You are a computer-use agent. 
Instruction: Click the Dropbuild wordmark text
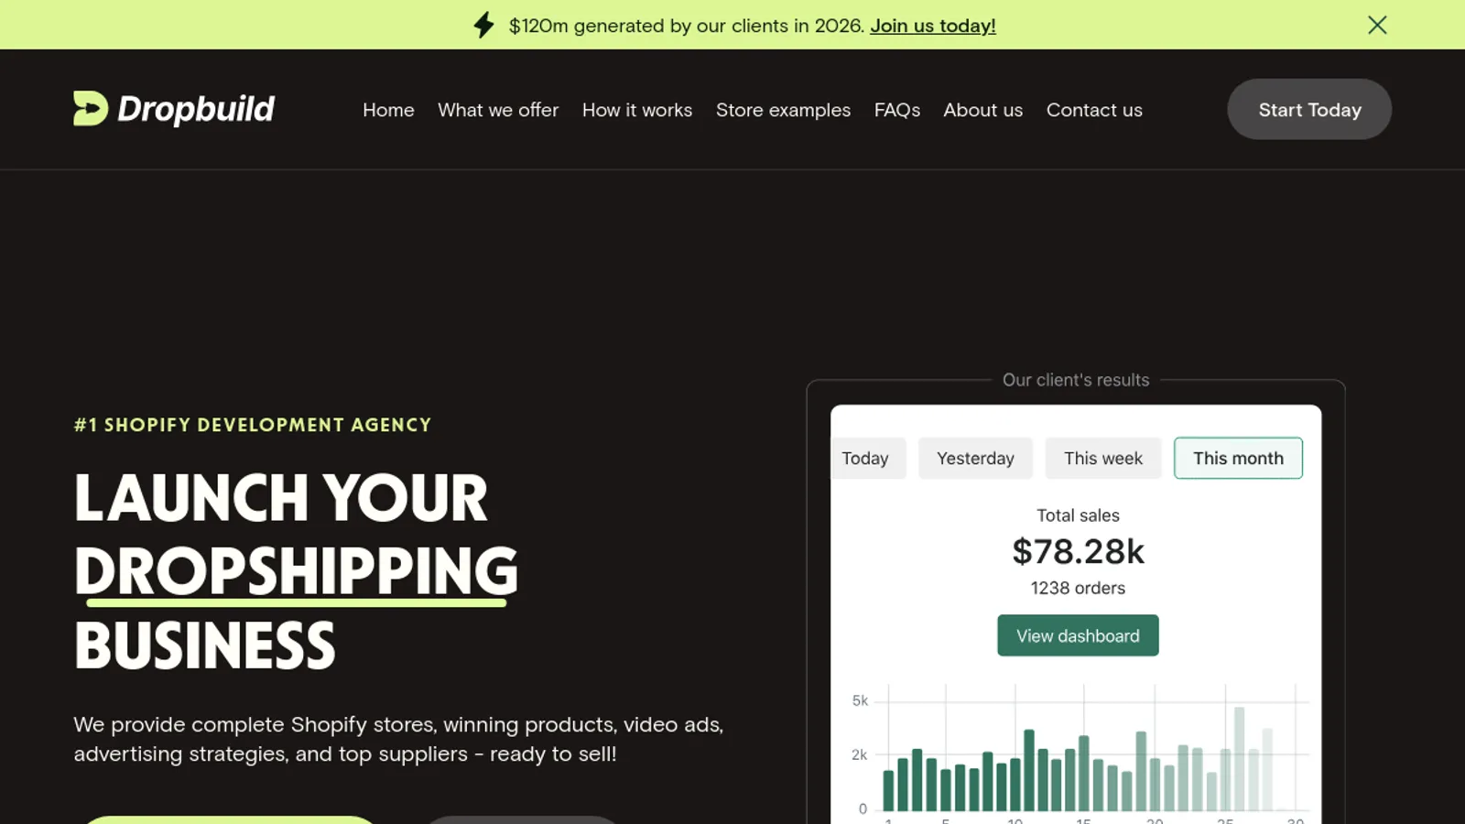(196, 109)
